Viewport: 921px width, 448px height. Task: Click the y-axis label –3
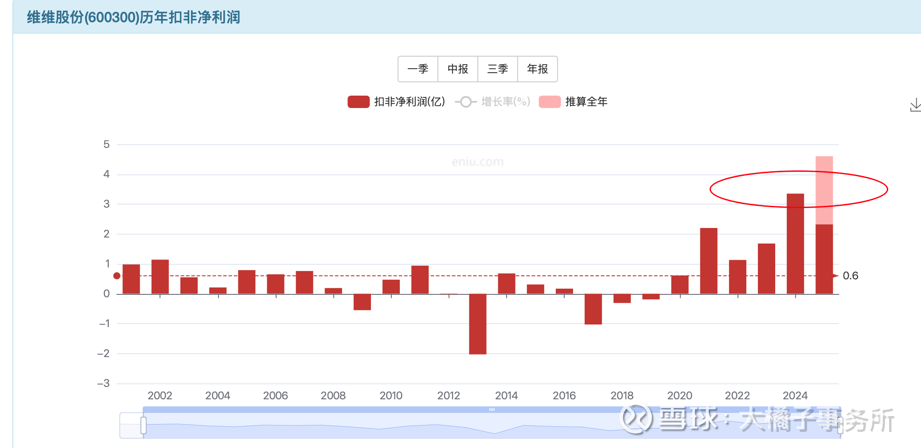tap(103, 383)
